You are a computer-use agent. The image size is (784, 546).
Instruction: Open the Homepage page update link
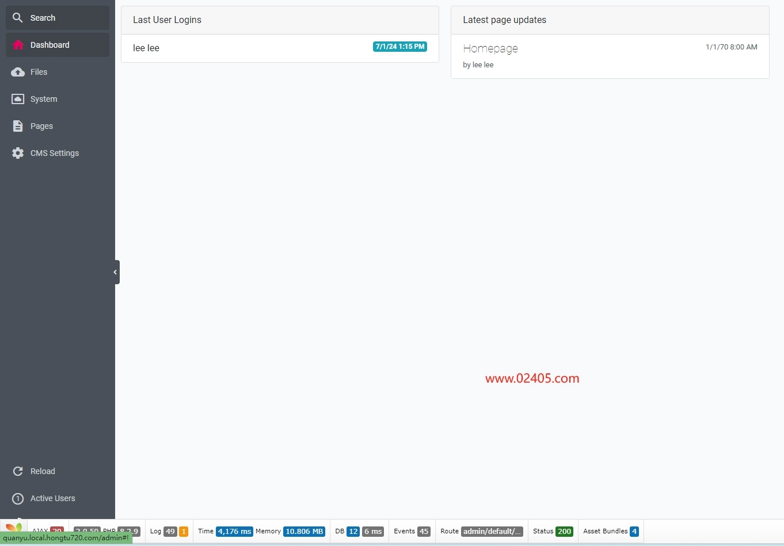490,49
